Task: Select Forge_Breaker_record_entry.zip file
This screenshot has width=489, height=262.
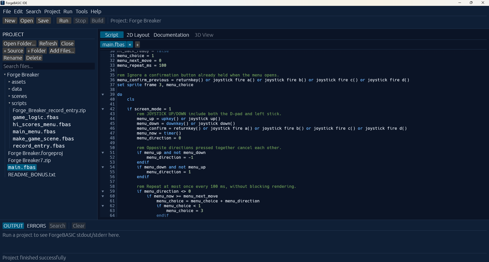Action: 49,110
